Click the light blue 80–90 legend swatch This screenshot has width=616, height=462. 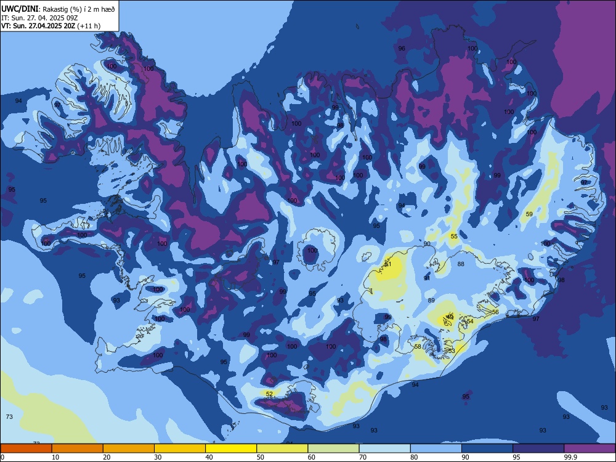[436, 448]
